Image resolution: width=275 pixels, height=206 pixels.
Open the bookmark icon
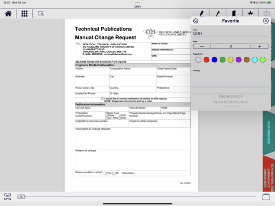tap(234, 13)
